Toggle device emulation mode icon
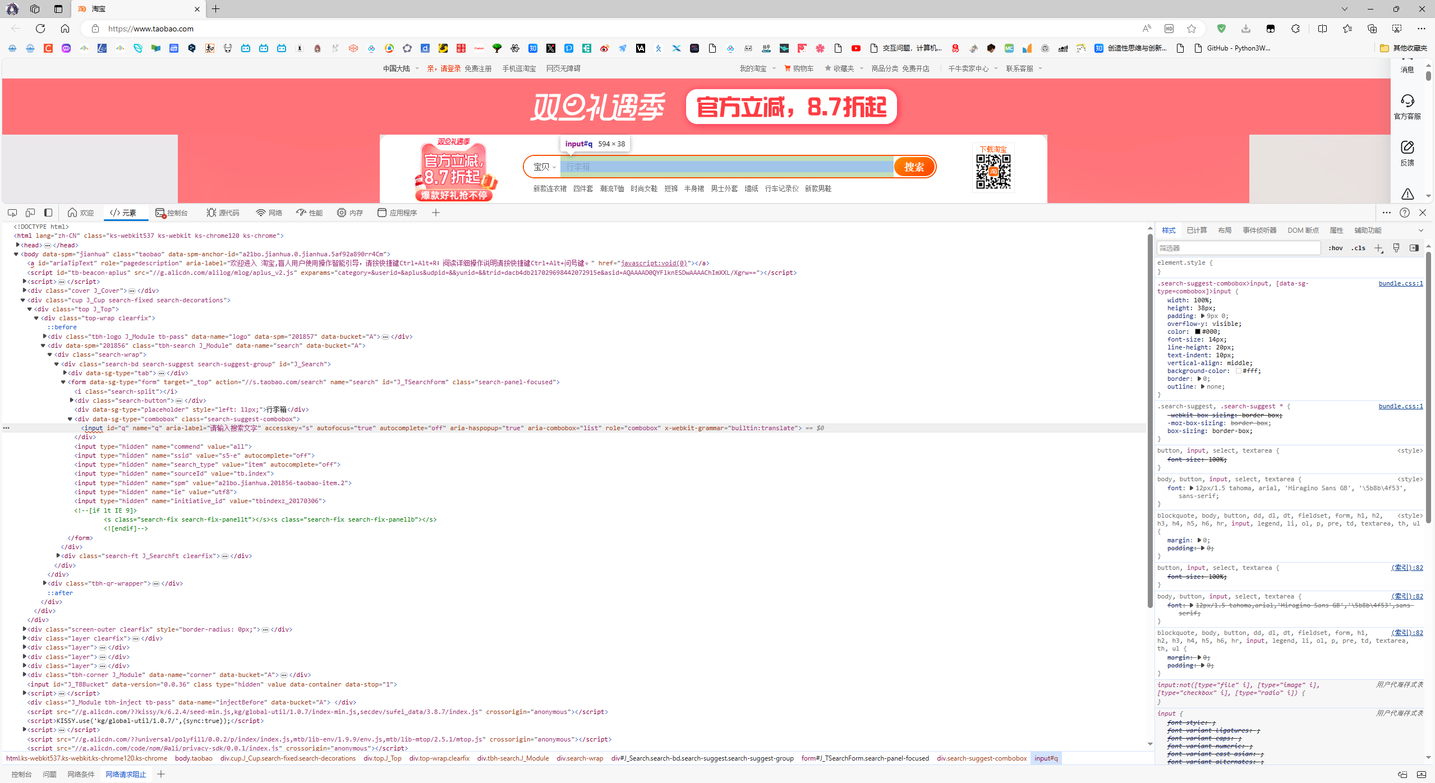This screenshot has height=783, width=1435. (x=30, y=213)
